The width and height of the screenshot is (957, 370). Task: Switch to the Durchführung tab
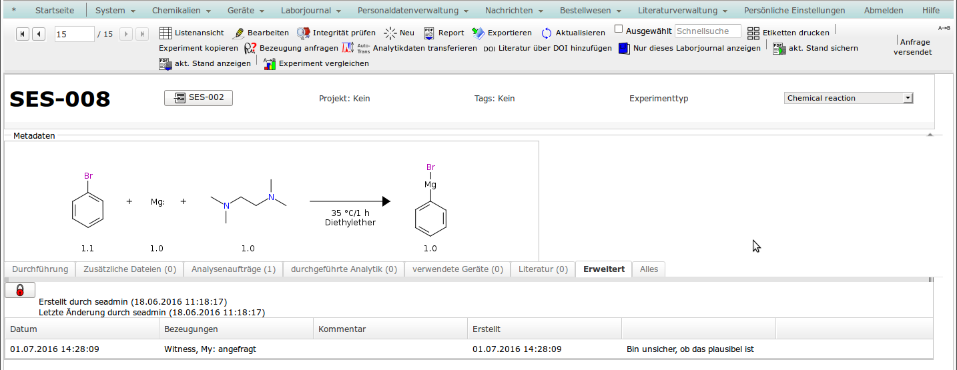click(40, 269)
